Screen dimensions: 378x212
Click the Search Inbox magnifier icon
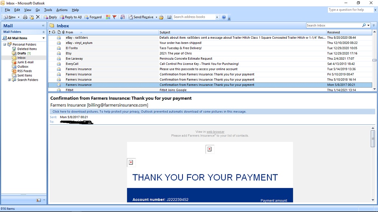point(364,25)
